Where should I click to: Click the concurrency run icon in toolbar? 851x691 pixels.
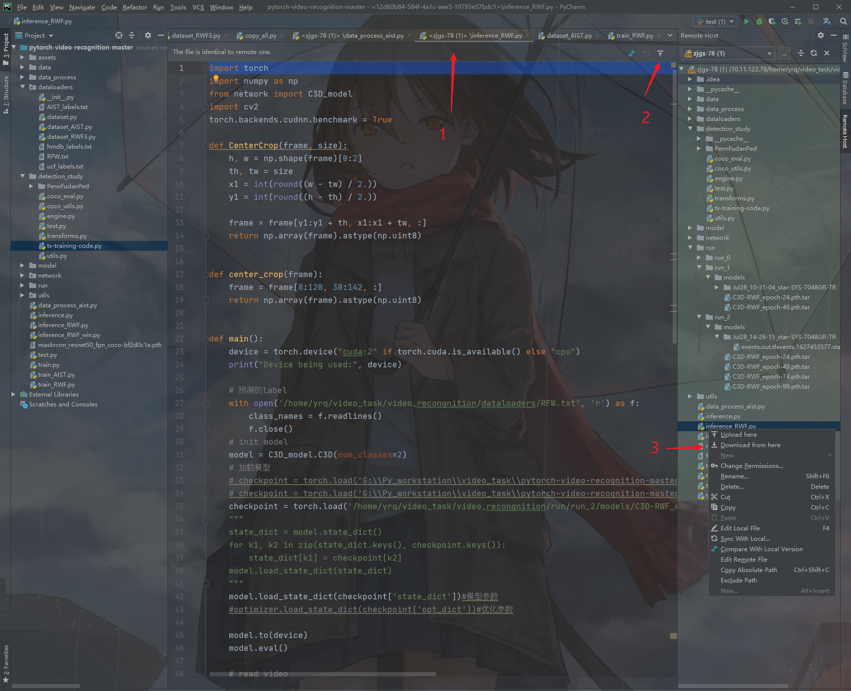[x=798, y=21]
